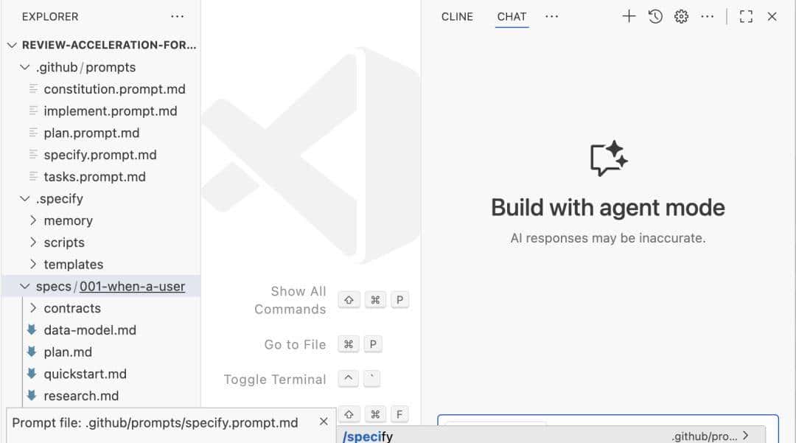796x443 pixels.
Task: Switch to the CLINE tab
Action: click(x=457, y=16)
